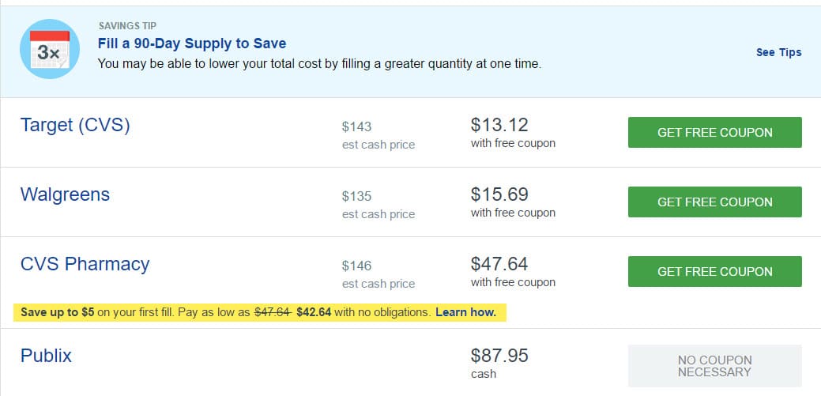Click the Save up to $5 text
The image size is (821, 396).
click(58, 312)
